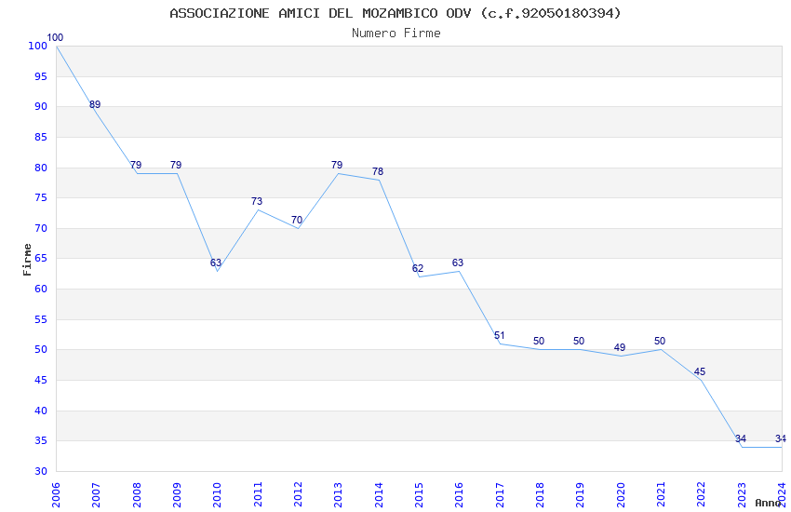Click the vertical axis title 'Firme'
791x512 pixels.
pos(27,260)
